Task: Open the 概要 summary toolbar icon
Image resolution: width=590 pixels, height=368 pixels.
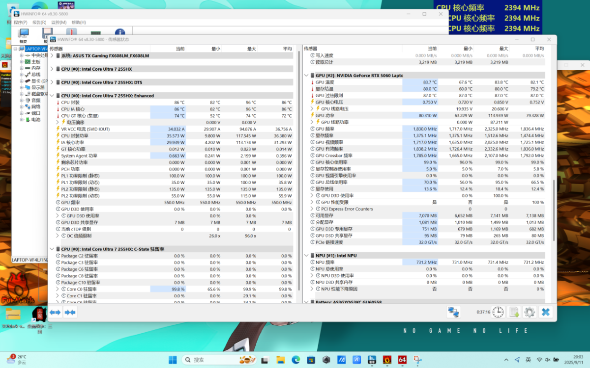Action: coord(23,34)
